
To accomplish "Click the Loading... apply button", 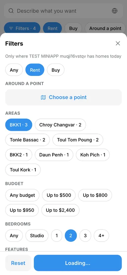I will [78, 263].
